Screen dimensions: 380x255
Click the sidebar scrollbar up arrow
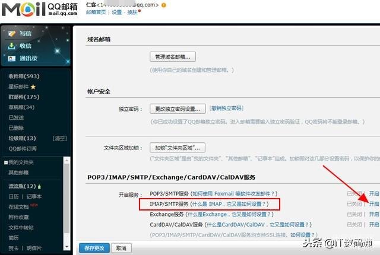[67, 160]
